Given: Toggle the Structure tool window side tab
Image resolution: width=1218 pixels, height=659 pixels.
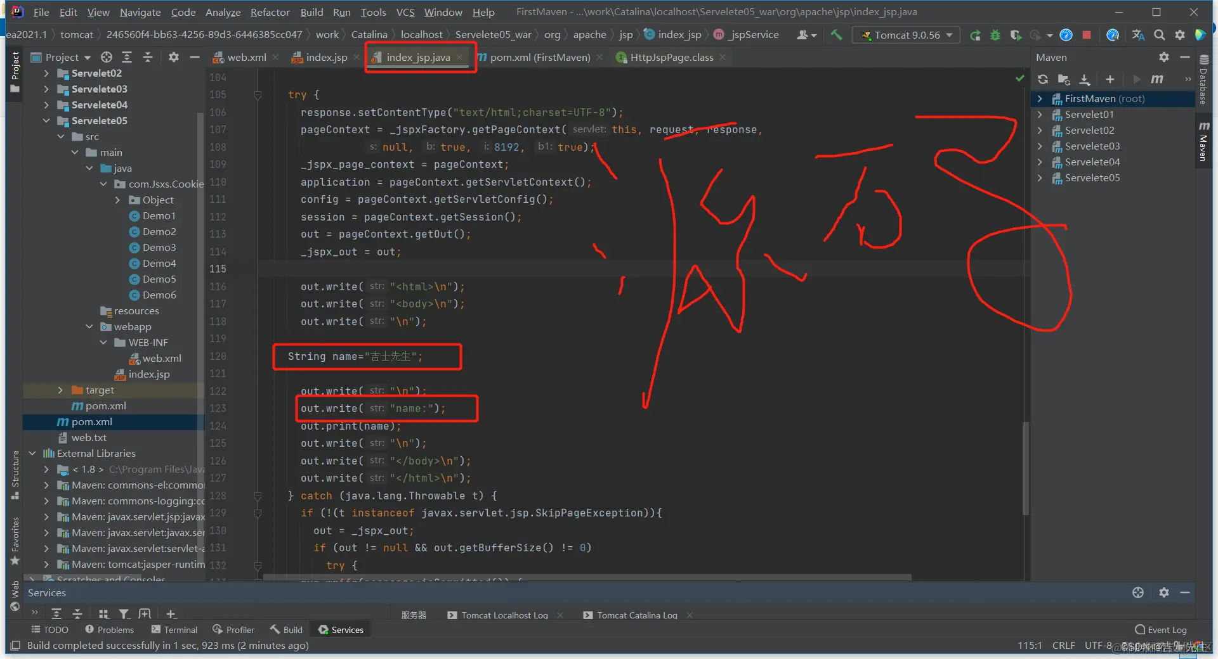Looking at the screenshot, I should pos(15,475).
